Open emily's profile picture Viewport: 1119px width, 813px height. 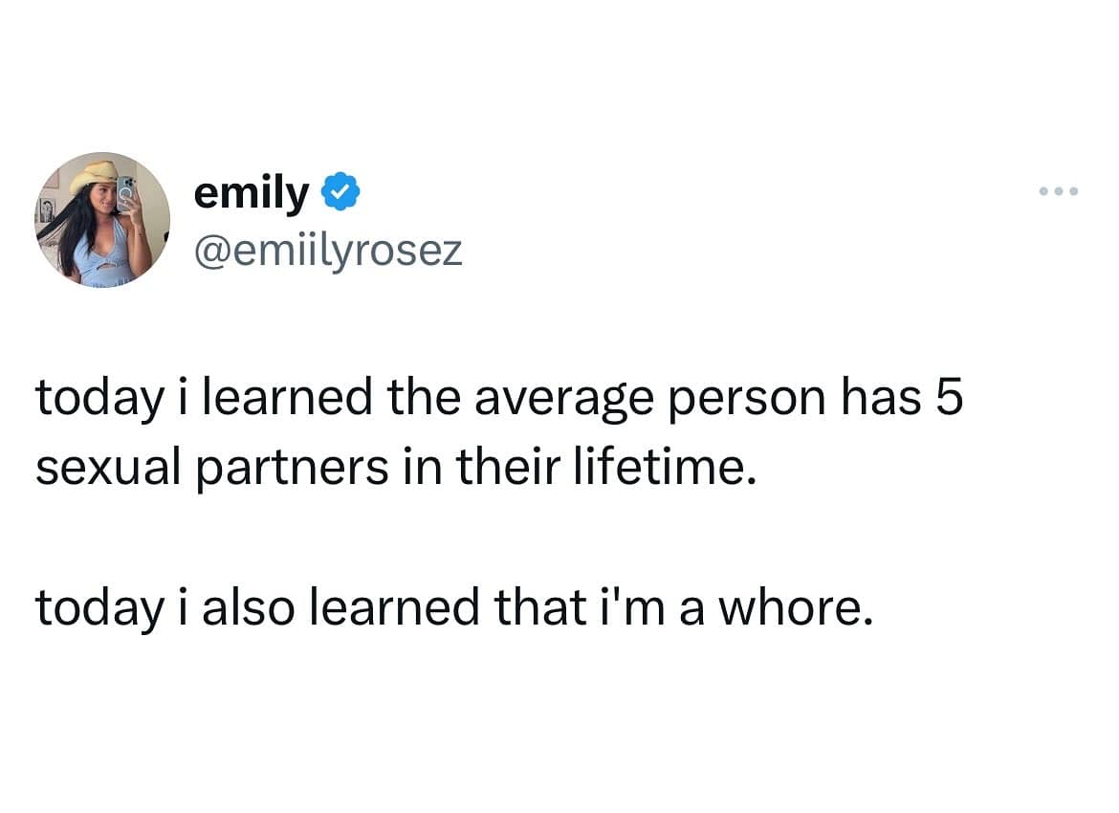point(102,219)
